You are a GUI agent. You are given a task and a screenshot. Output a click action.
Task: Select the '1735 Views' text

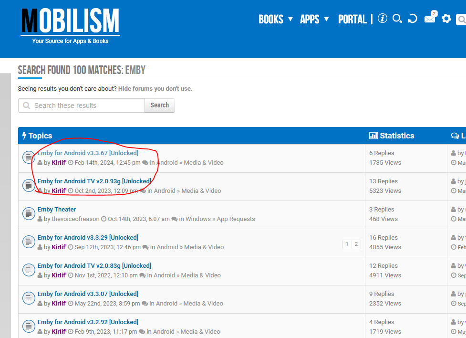pos(385,163)
